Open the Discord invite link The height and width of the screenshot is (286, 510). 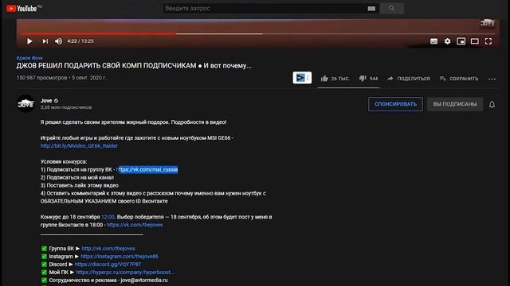coord(108,265)
